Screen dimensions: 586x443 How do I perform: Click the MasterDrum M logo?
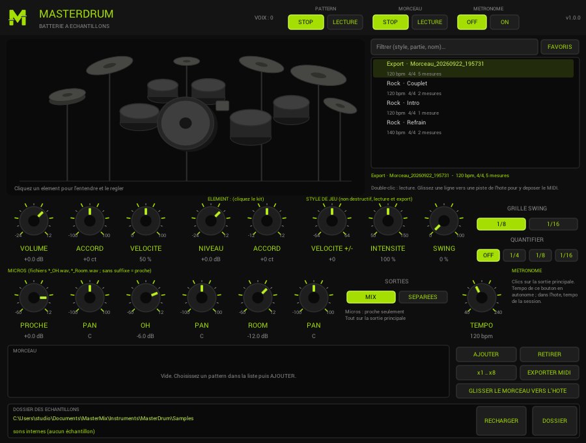18,18
